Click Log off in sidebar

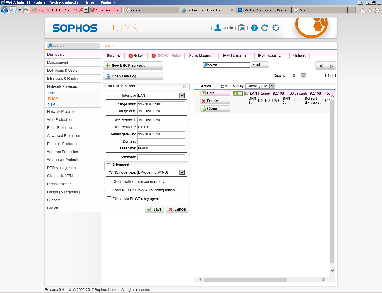click(x=73, y=208)
